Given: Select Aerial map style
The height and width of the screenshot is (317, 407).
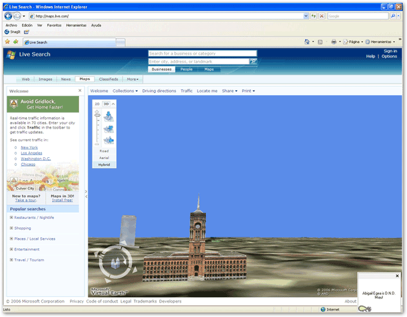Looking at the screenshot, I should click(x=104, y=158).
